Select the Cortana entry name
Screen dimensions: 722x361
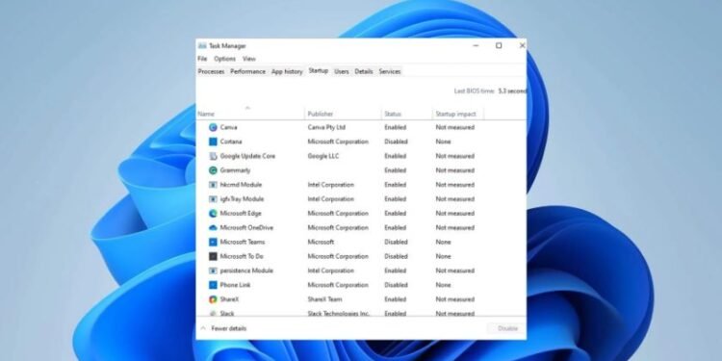[231, 142]
